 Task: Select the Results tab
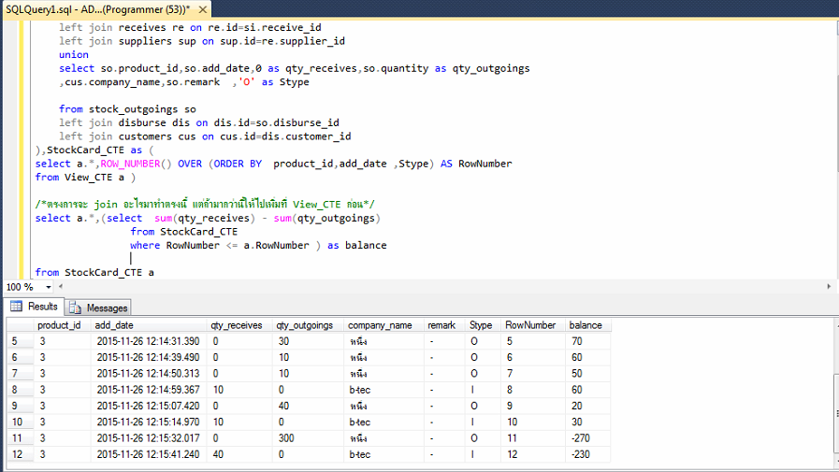pyautogui.click(x=42, y=307)
